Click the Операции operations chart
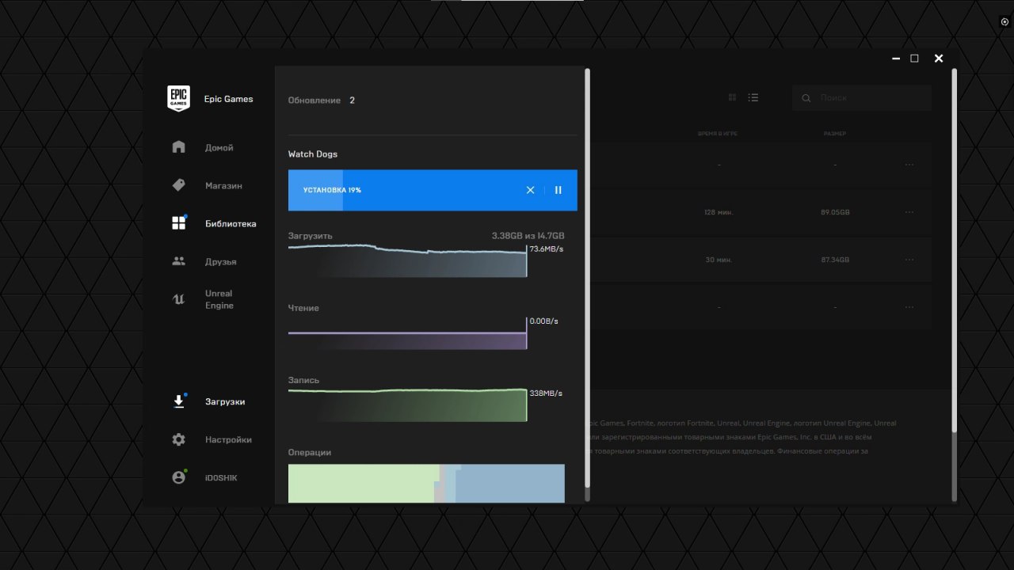 (x=426, y=484)
